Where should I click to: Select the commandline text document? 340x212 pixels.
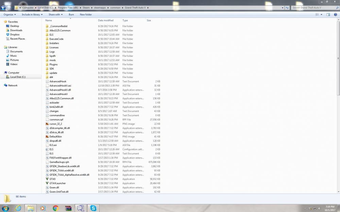[x=57, y=115]
